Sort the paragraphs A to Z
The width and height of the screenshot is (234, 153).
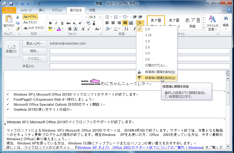click(x=126, y=29)
